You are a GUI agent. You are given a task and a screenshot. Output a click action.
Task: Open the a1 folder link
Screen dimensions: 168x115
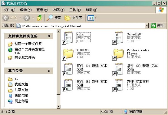pos(16,79)
